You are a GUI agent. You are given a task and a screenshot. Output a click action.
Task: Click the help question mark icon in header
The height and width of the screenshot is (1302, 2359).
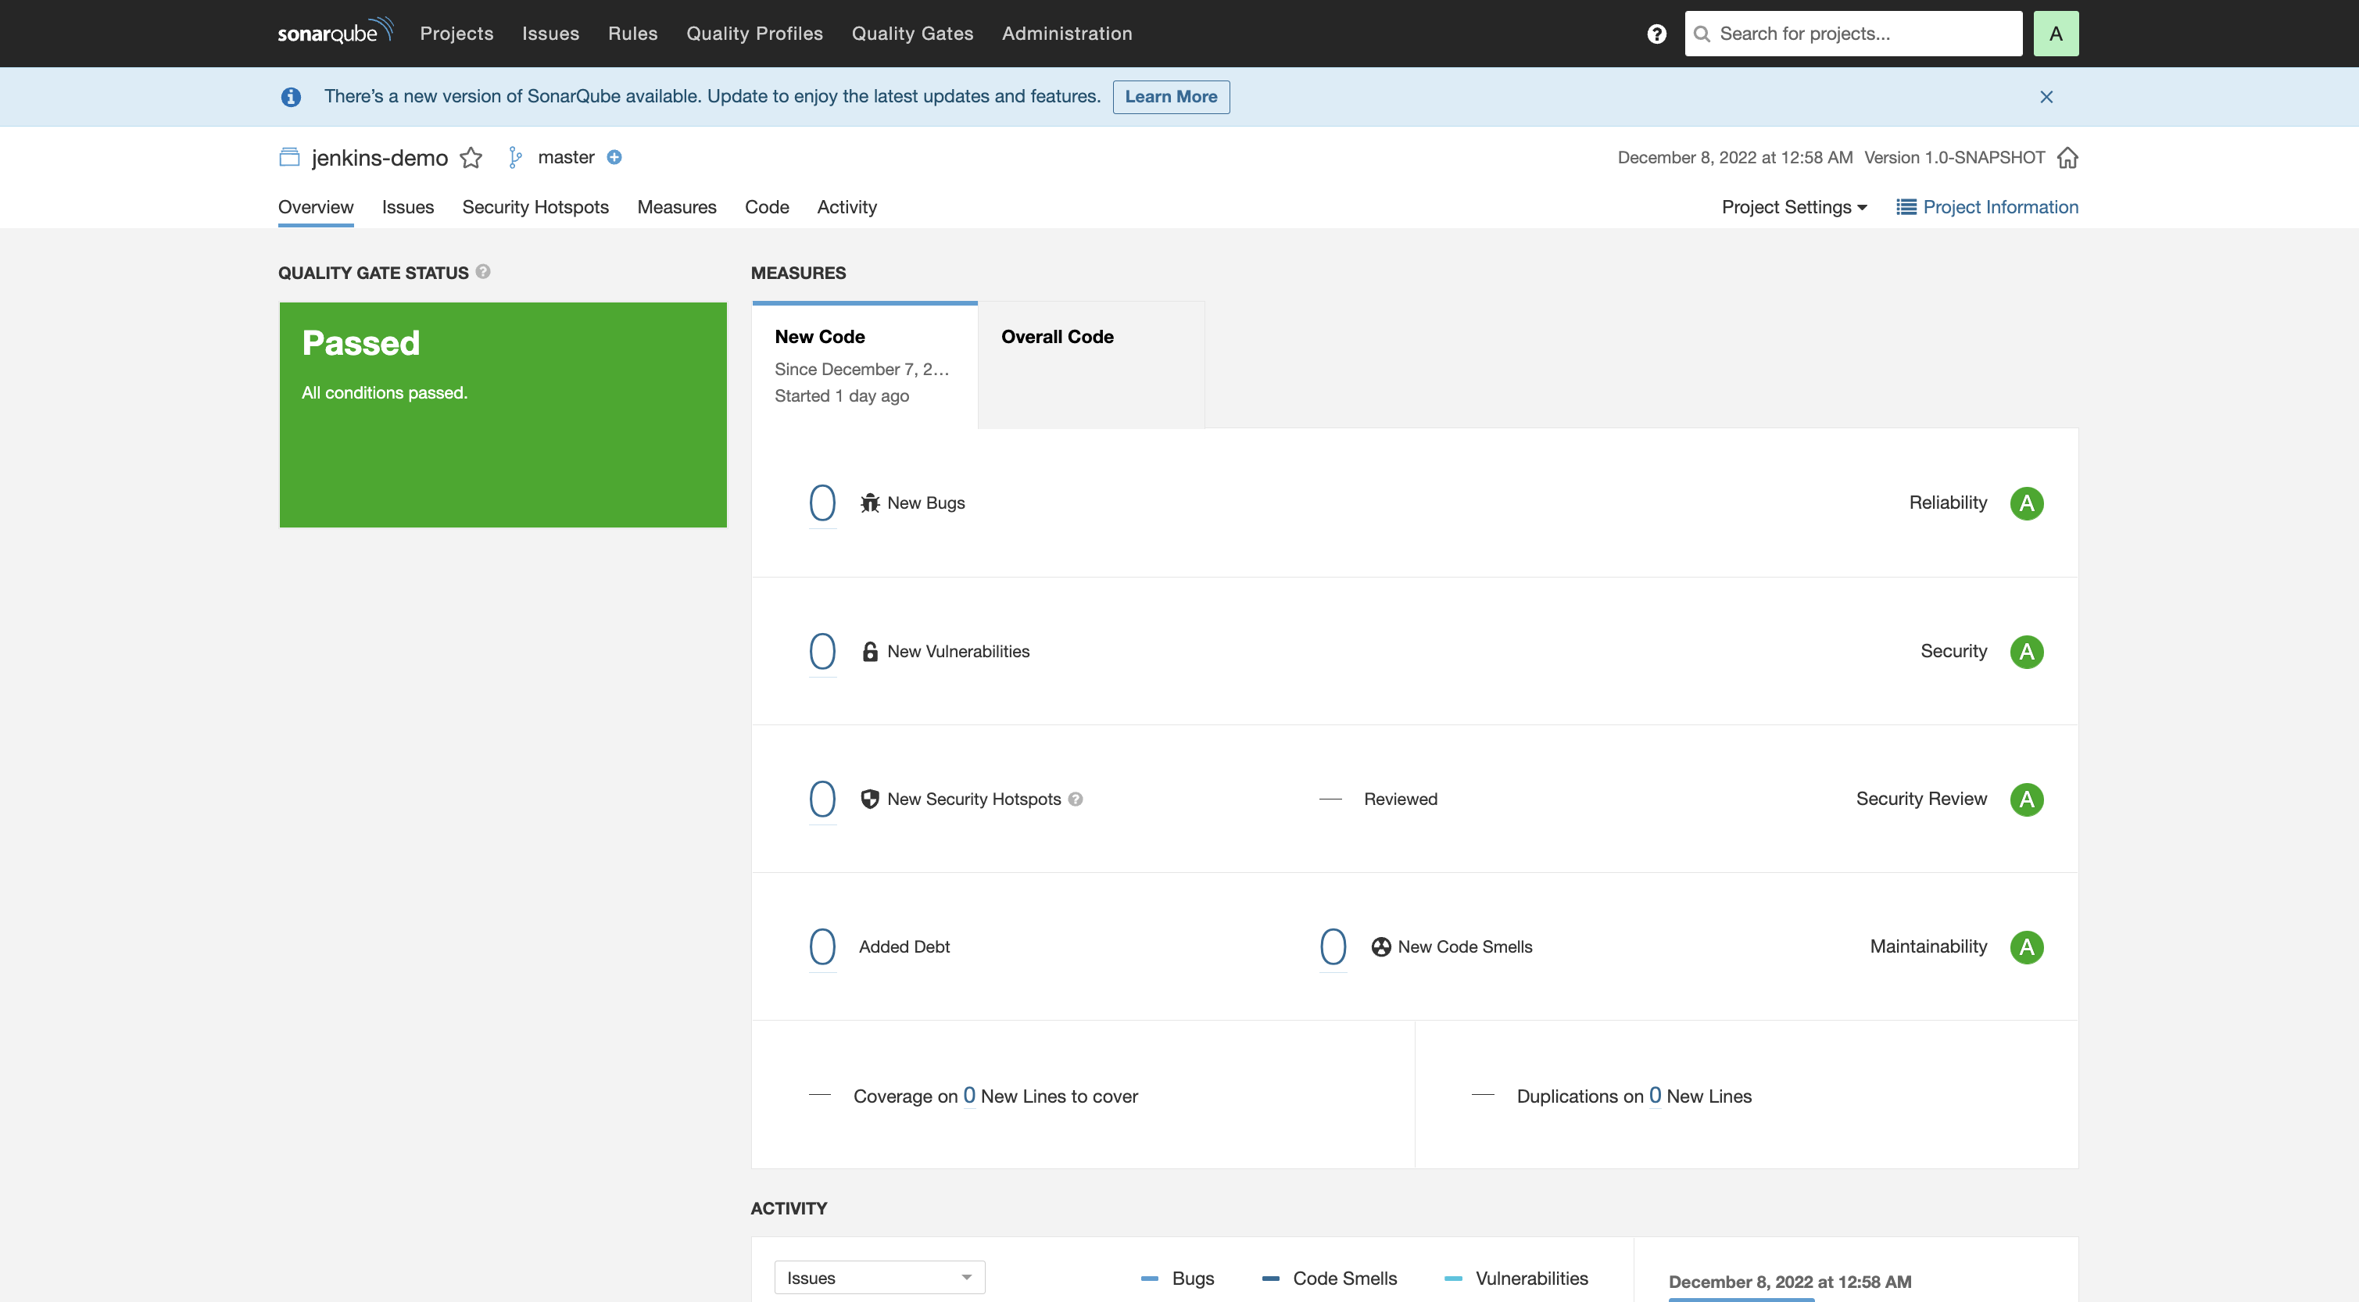[1656, 34]
